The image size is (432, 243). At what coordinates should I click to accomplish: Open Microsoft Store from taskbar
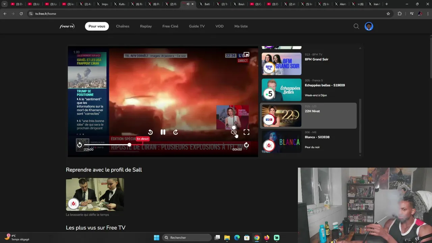tap(247, 238)
